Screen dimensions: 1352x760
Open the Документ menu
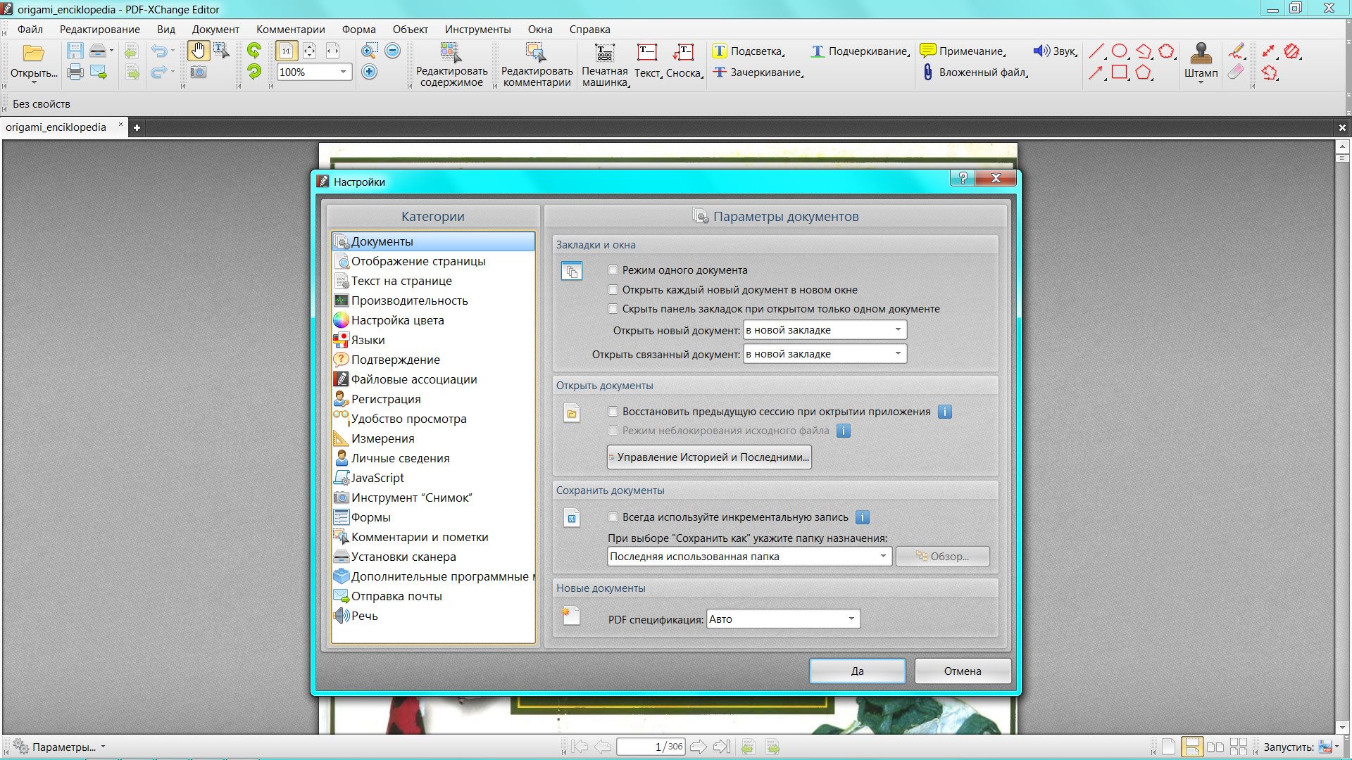[x=215, y=30]
